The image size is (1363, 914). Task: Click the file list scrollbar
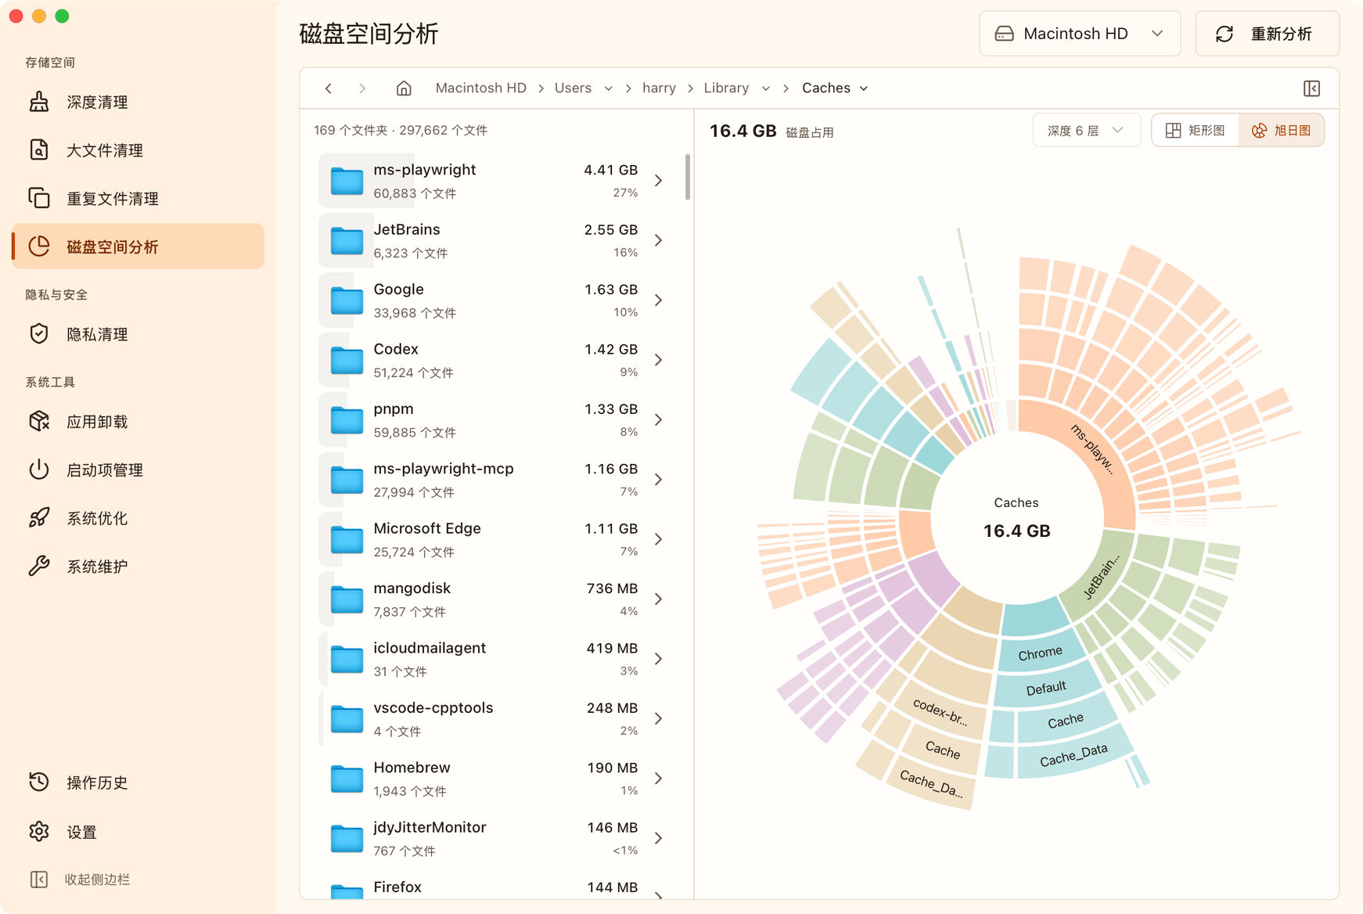click(x=687, y=177)
